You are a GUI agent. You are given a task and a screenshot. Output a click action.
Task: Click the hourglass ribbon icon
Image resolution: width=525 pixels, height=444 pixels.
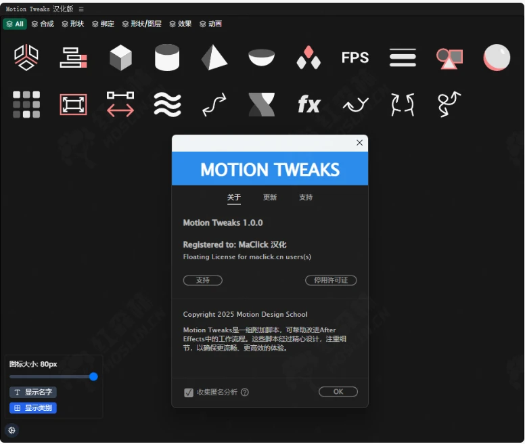tap(262, 104)
